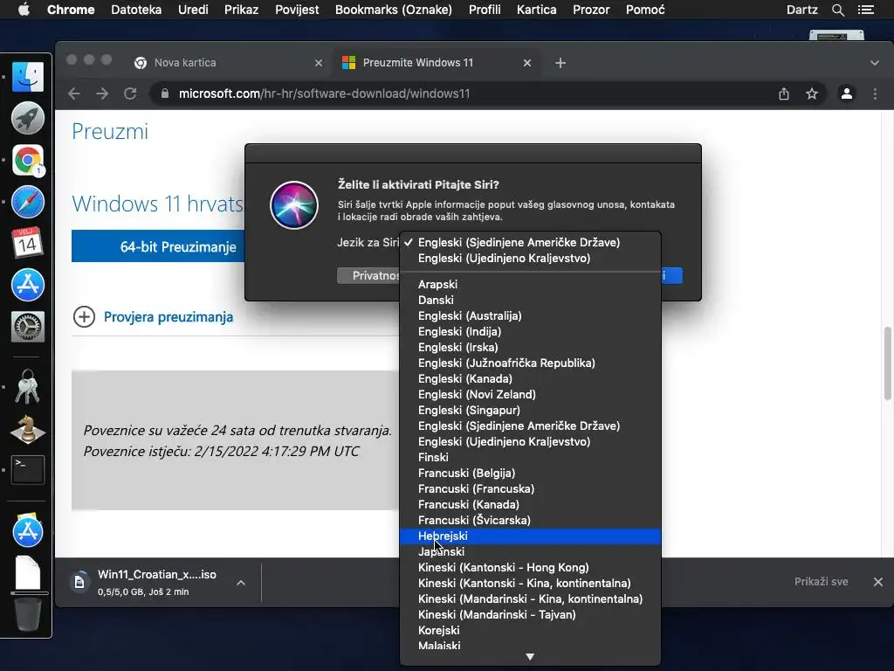Screen dimensions: 894x671
Task: Select Hebrejski from the language list
Action: [530, 536]
